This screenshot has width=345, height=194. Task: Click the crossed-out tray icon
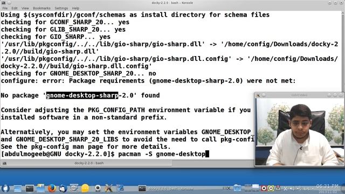click(x=227, y=188)
